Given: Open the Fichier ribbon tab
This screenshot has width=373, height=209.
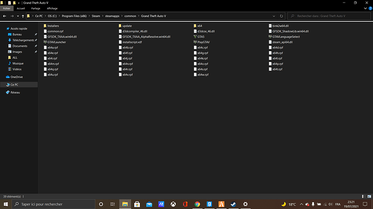Looking at the screenshot, I should pyautogui.click(x=6, y=8).
